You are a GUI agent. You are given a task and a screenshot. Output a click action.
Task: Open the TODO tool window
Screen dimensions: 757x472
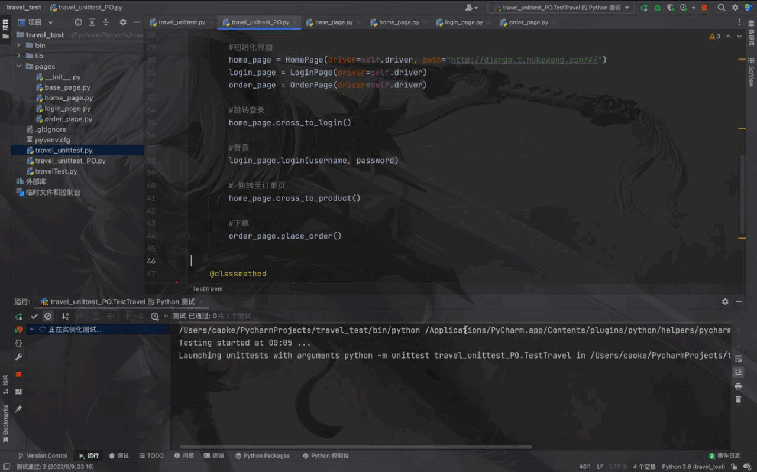click(x=151, y=455)
